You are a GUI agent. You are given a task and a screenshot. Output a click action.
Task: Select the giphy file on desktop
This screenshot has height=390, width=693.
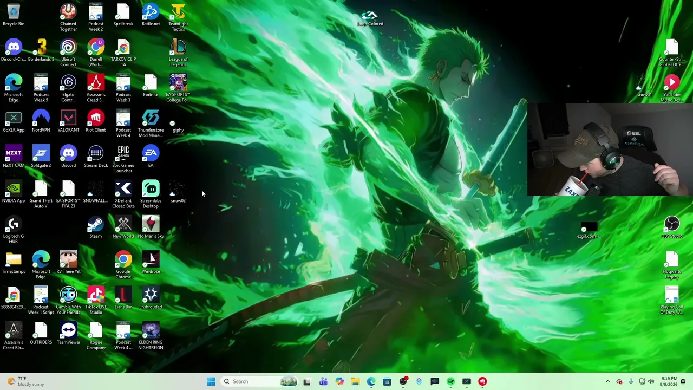click(x=178, y=126)
